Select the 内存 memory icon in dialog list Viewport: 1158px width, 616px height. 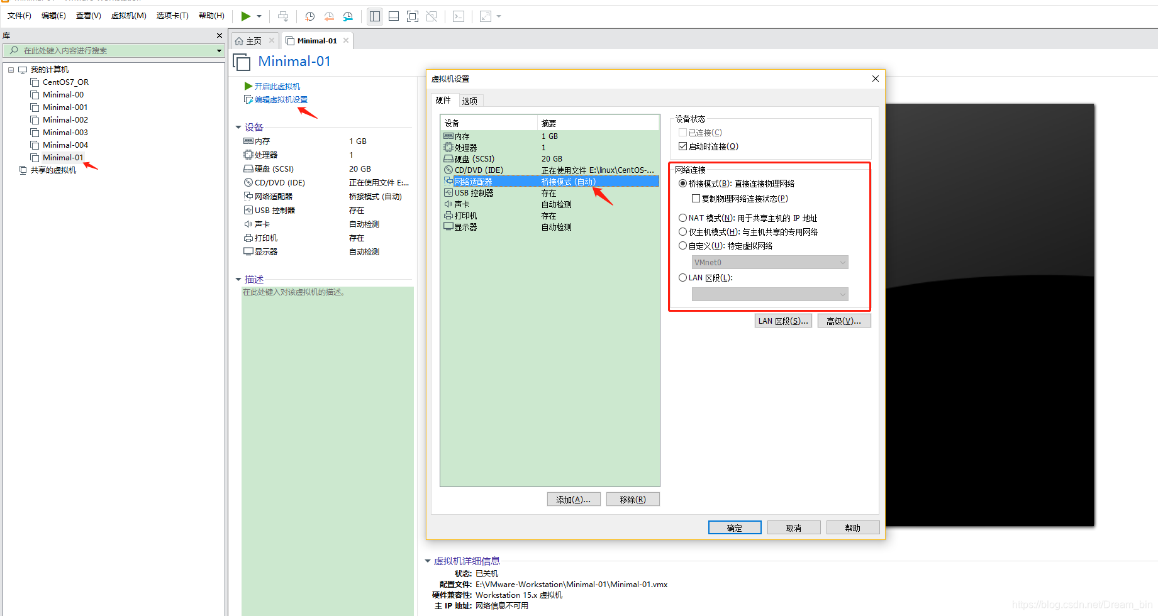pos(448,136)
